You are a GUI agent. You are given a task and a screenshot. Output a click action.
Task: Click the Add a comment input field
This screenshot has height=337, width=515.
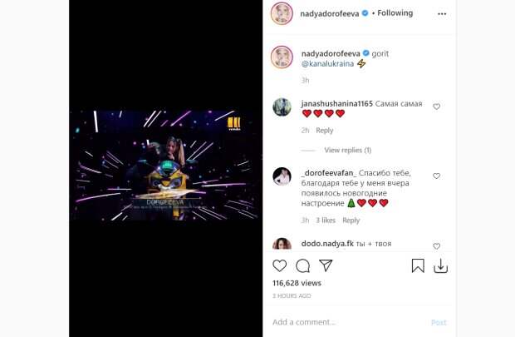345,322
